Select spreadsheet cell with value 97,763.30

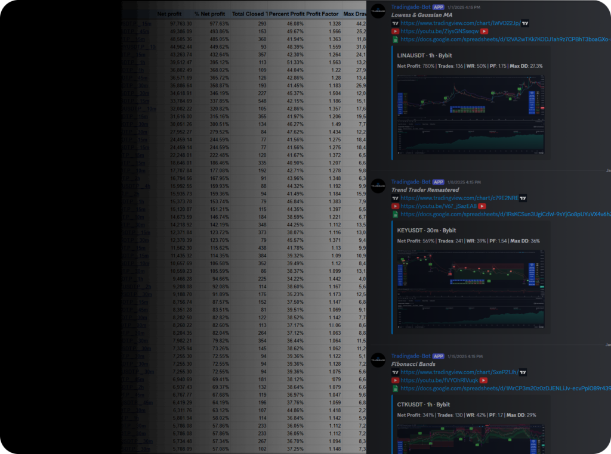(x=181, y=24)
